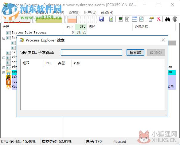Click the Save toolbar icon
This screenshot has width=180, height=145.
click(x=101, y=19)
